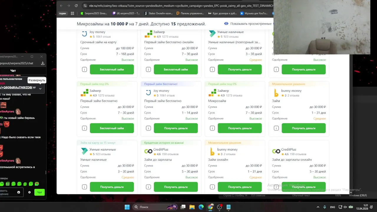Image resolution: width=377 pixels, height=212 pixels.
Task: Open chat settings gear icon
Action: 29,192
